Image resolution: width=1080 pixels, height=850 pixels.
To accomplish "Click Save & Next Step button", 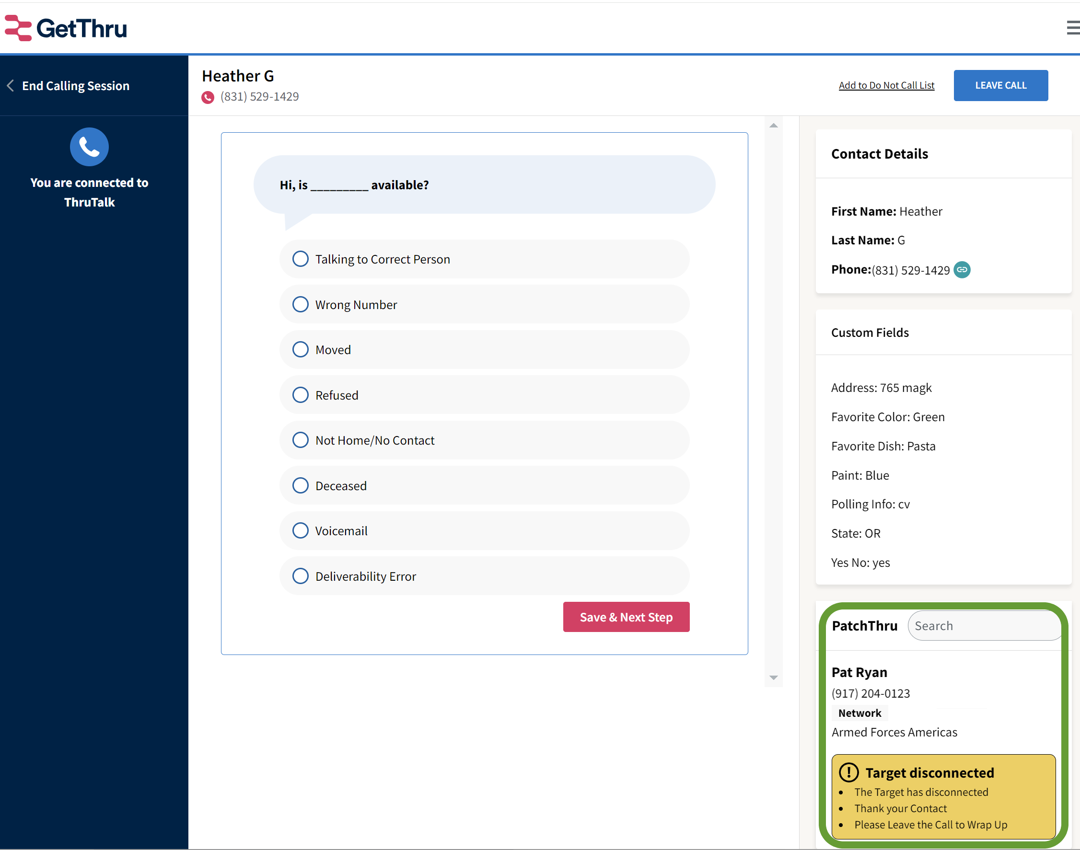I will pos(626,617).
